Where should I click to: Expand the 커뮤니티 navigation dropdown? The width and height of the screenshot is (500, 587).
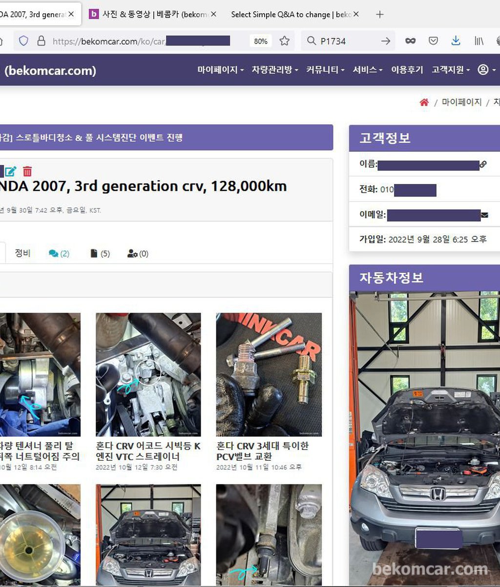pos(325,70)
